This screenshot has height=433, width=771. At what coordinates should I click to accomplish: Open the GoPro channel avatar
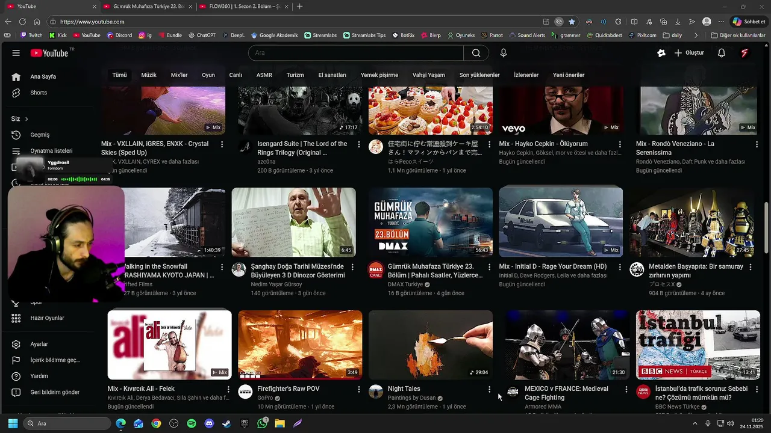pyautogui.click(x=245, y=392)
